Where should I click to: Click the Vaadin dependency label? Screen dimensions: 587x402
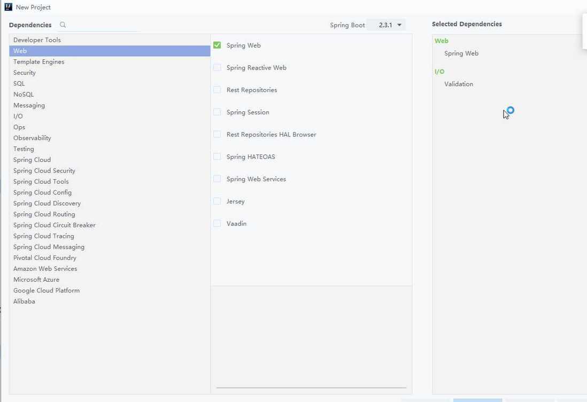click(237, 223)
